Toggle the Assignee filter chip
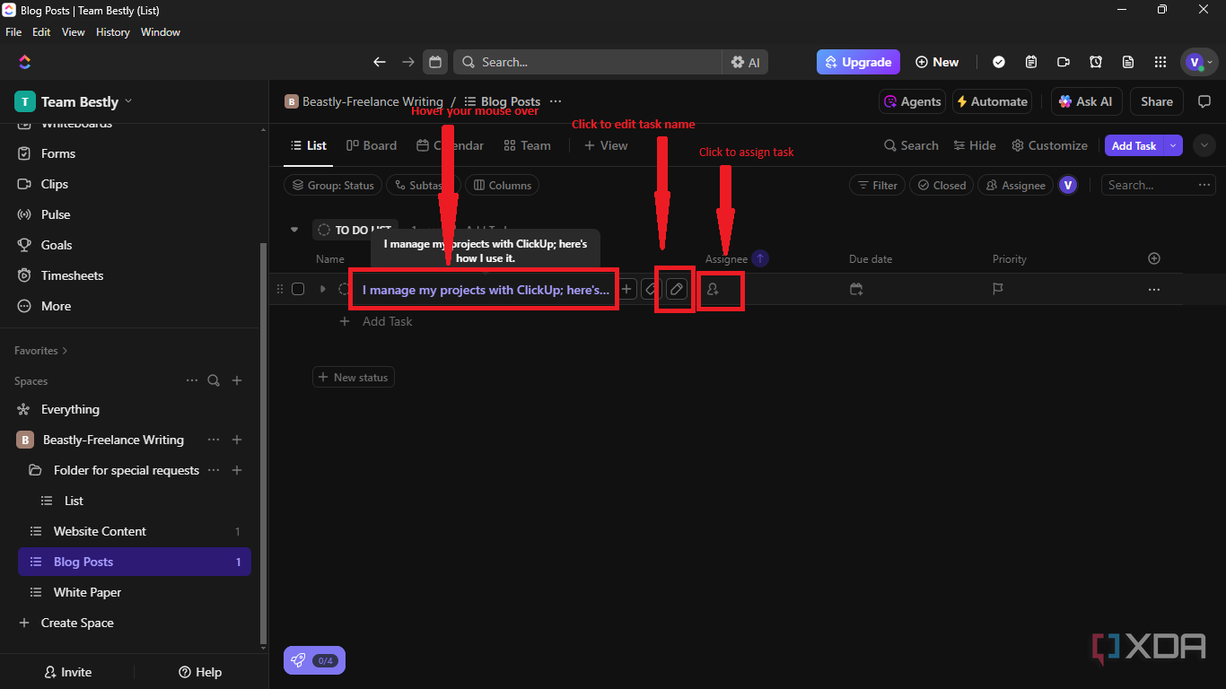 click(1015, 185)
